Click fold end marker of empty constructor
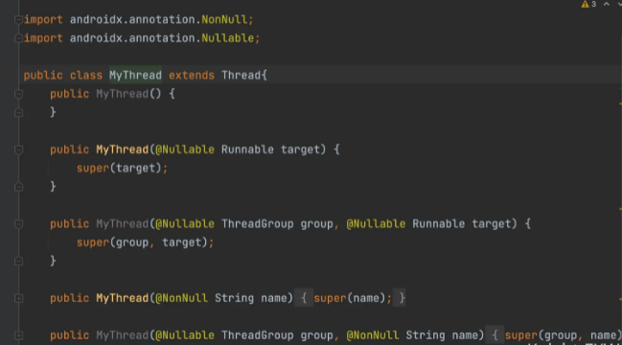The width and height of the screenshot is (622, 345). tap(18, 113)
